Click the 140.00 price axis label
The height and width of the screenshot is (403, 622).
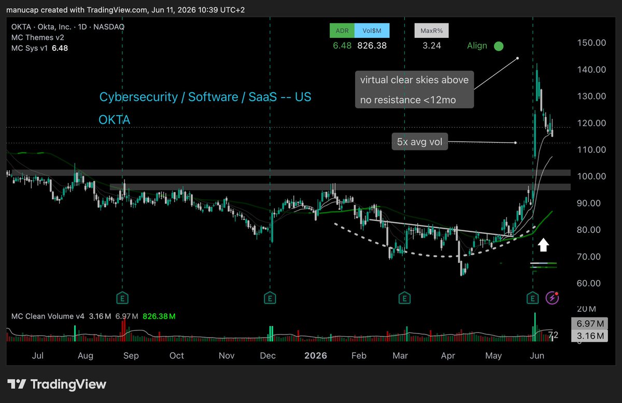pos(591,70)
